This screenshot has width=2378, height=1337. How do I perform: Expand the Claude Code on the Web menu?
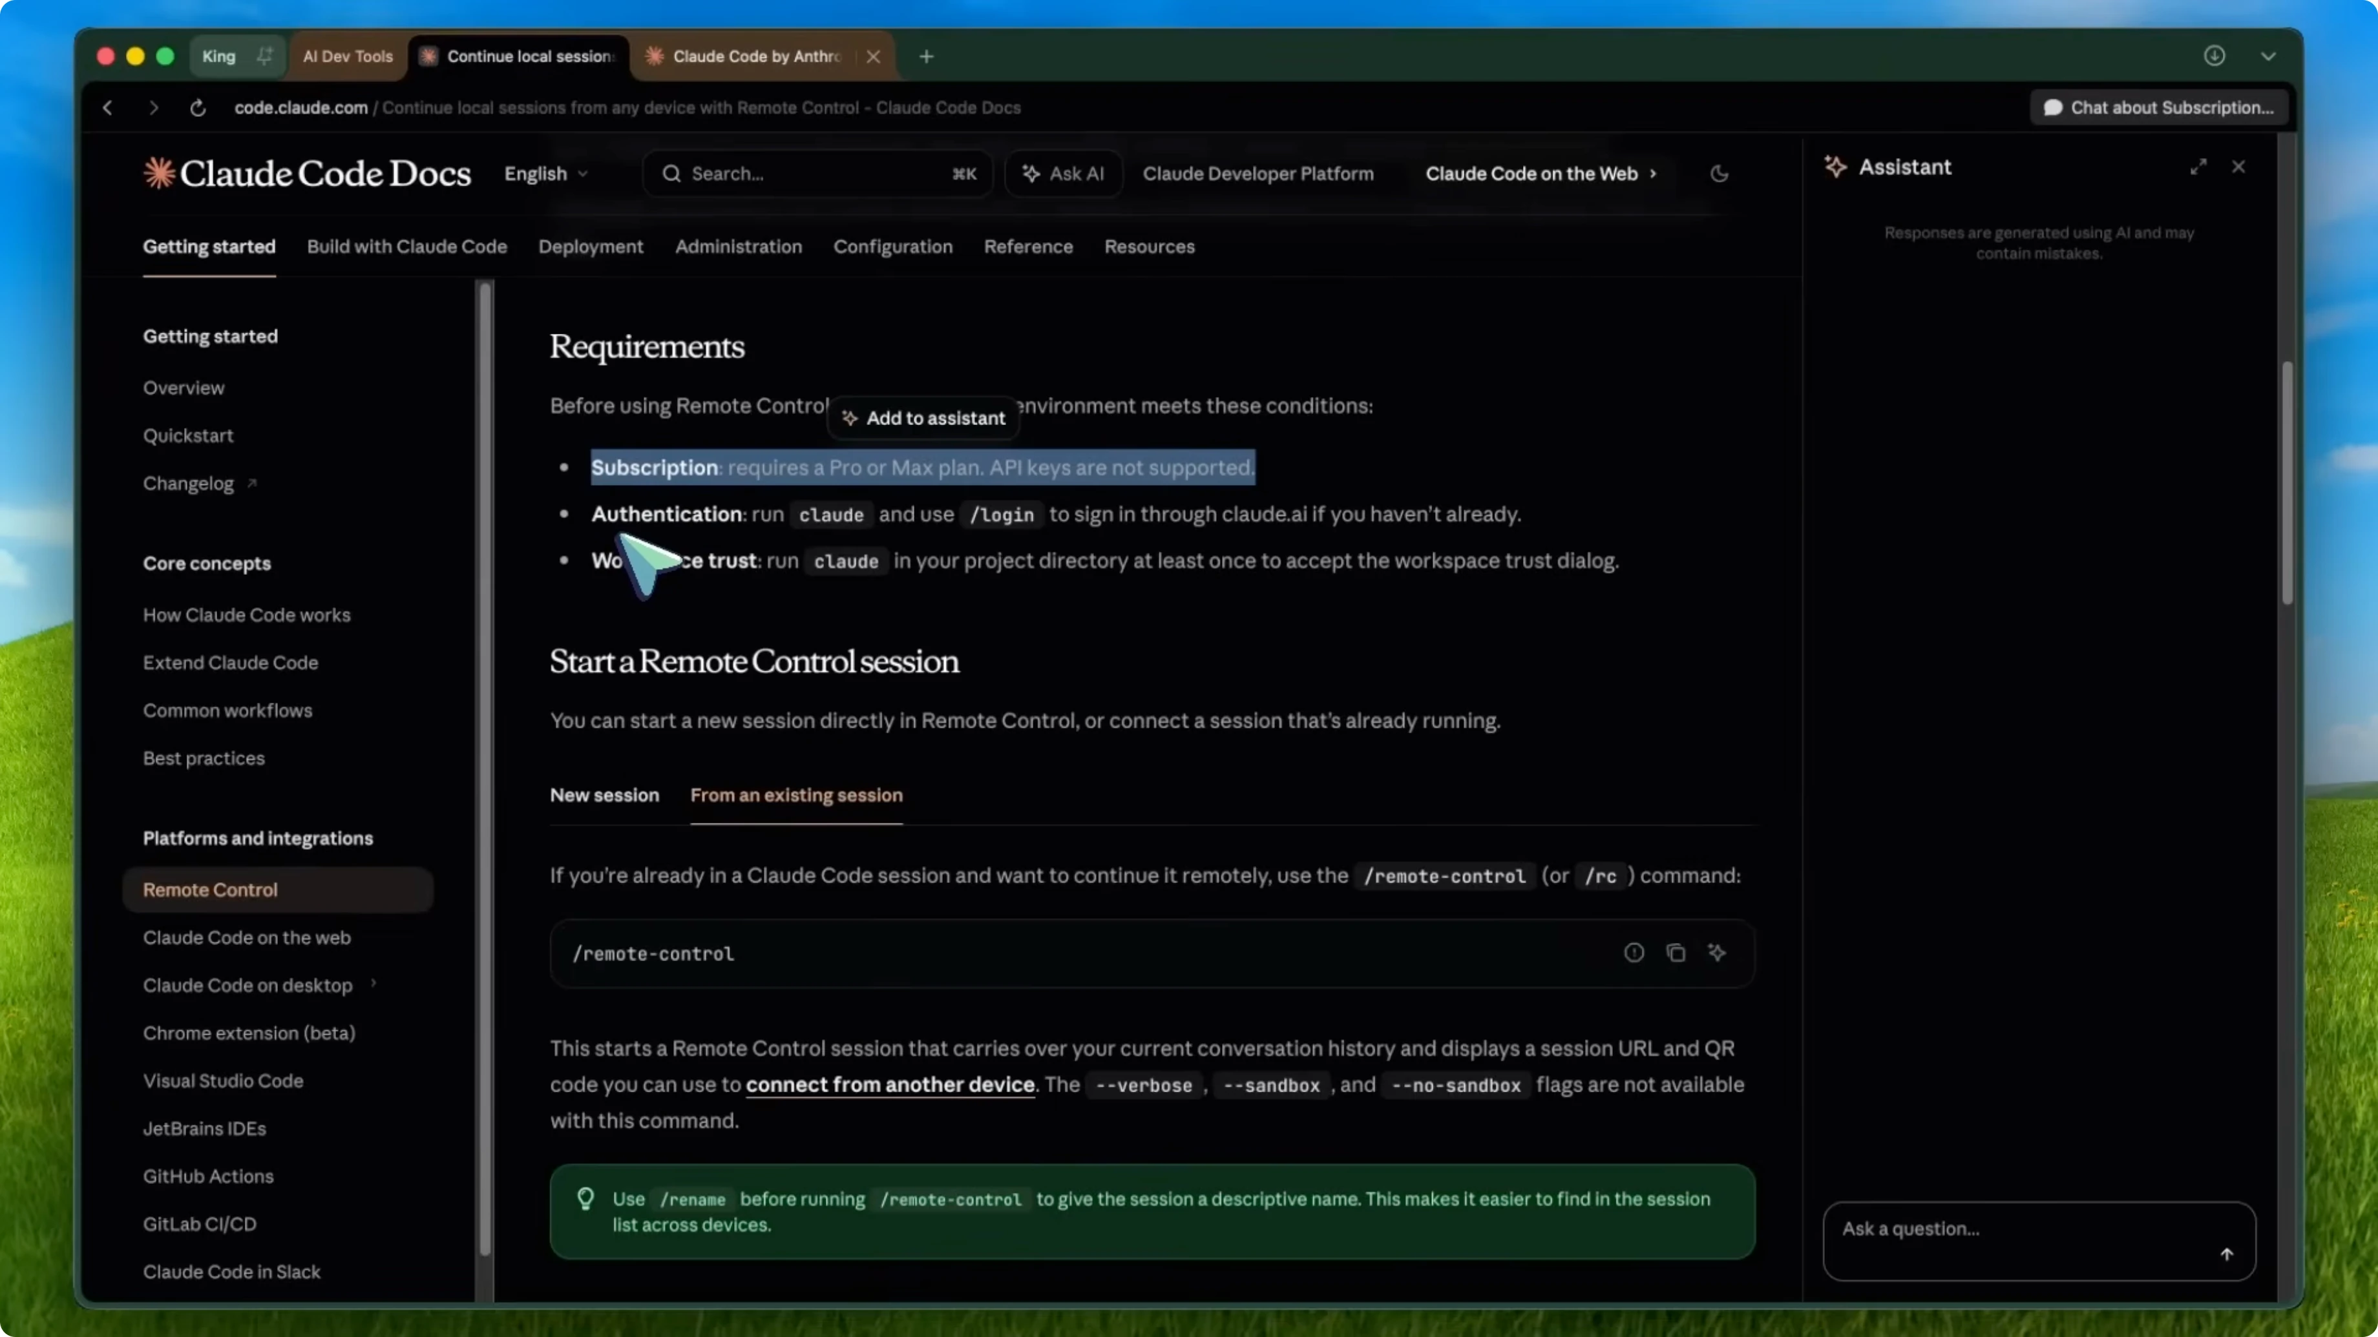(1540, 174)
